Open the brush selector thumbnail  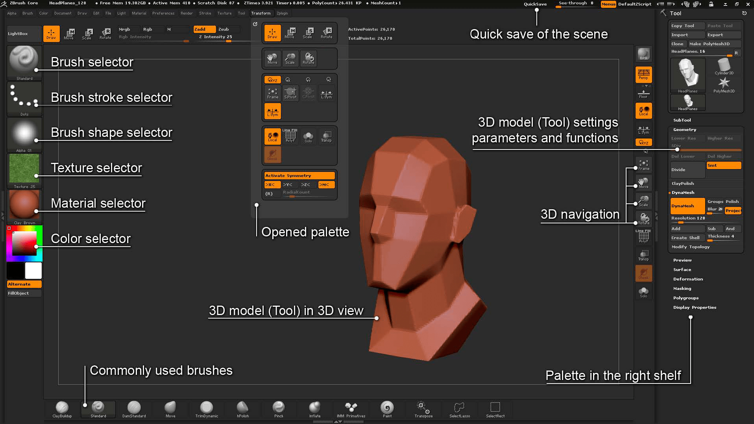tap(24, 61)
